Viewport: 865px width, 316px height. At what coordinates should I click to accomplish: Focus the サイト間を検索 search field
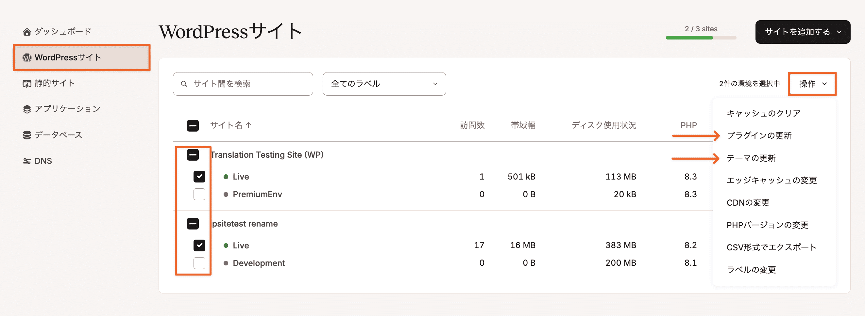click(243, 84)
